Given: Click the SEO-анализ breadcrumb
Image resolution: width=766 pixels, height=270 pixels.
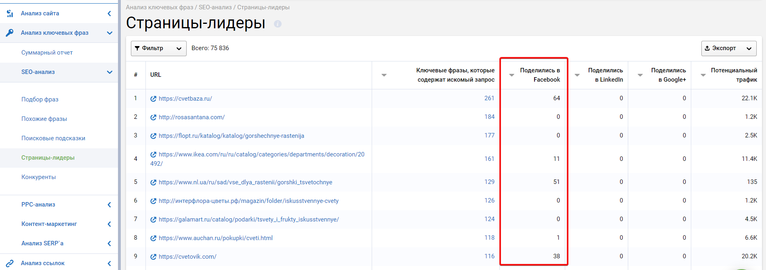Looking at the screenshot, I should (x=215, y=7).
